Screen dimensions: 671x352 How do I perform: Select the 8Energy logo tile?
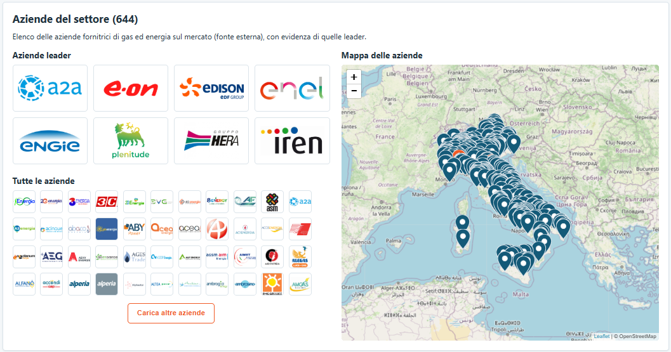pyautogui.click(x=217, y=202)
